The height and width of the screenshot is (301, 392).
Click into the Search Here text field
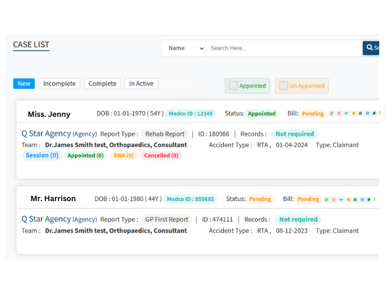point(283,48)
